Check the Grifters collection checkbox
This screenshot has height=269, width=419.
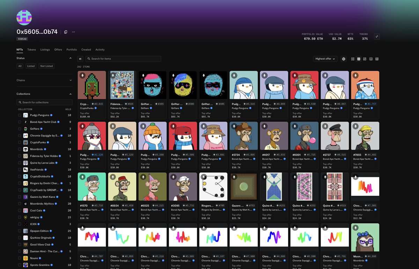click(x=20, y=129)
